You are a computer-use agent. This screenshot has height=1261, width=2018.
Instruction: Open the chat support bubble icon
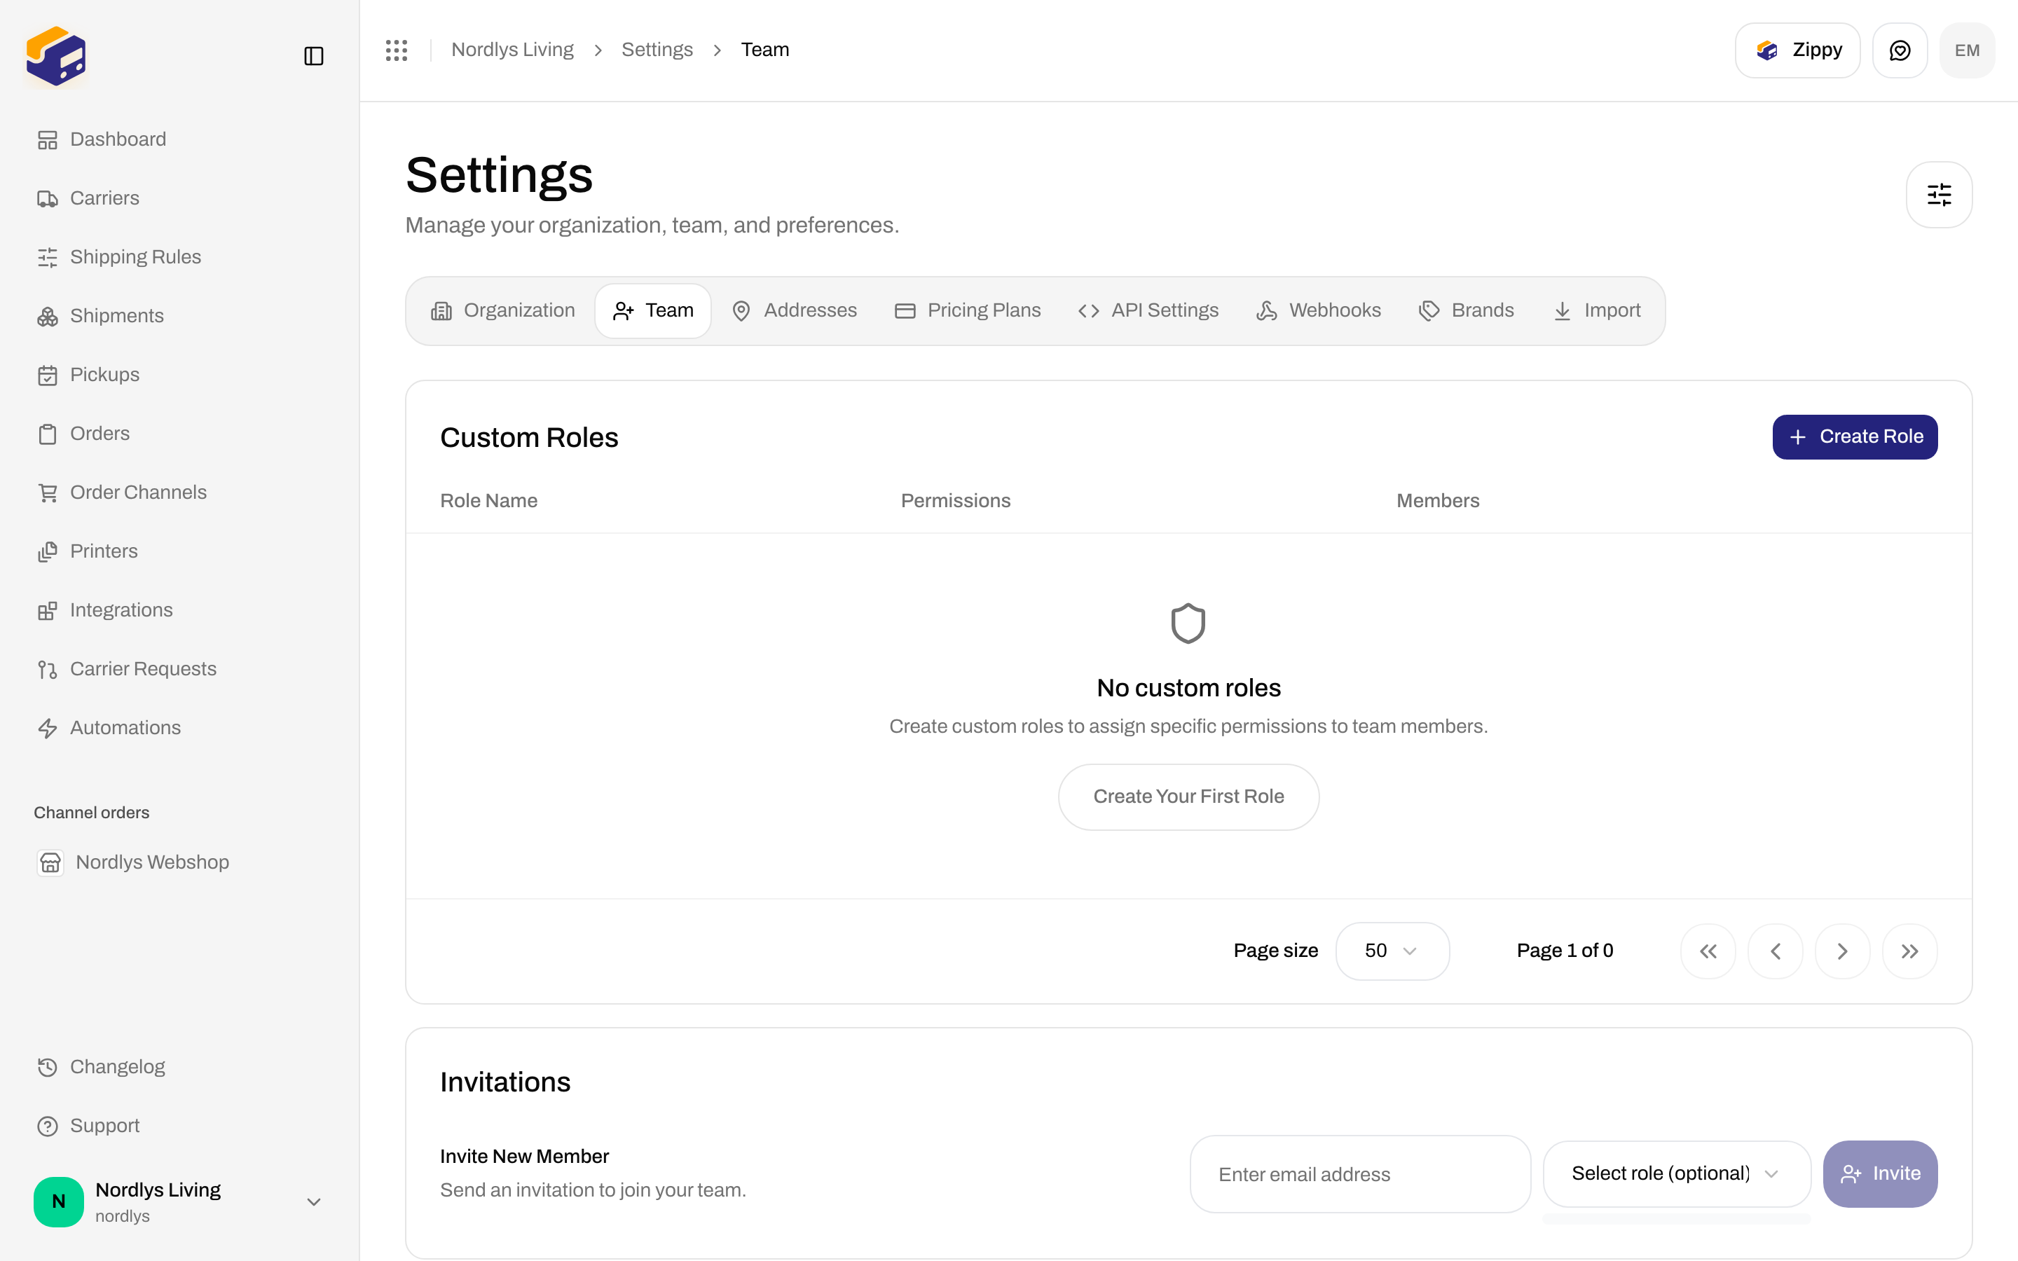[x=1900, y=50]
